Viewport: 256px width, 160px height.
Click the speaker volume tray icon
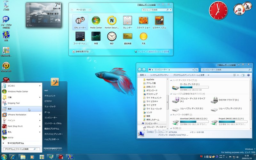pyautogui.click(x=238, y=157)
